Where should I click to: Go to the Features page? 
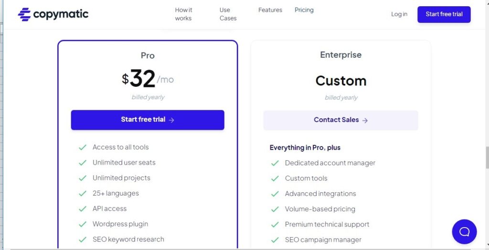click(270, 10)
